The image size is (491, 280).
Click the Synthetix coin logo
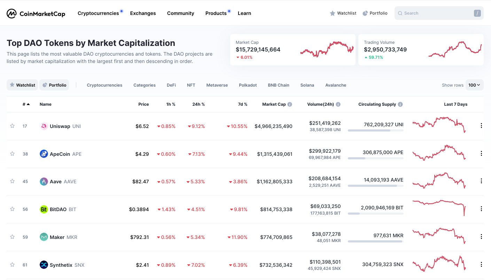tap(44, 265)
